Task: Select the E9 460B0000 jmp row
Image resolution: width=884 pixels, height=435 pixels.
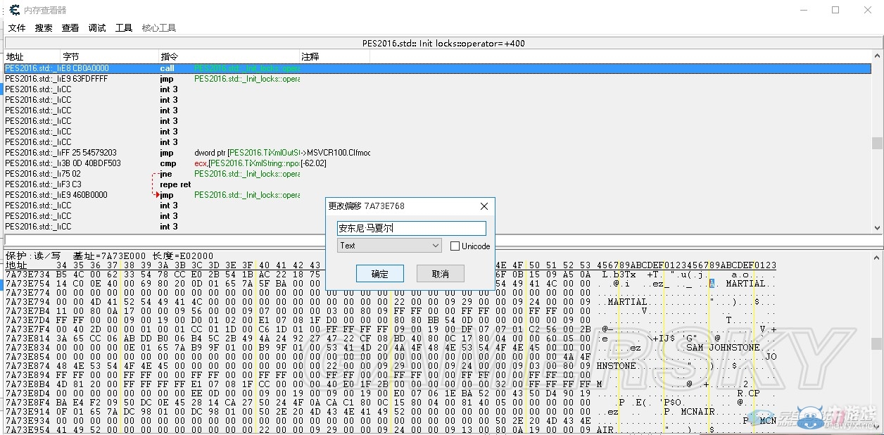Action: pos(437,195)
